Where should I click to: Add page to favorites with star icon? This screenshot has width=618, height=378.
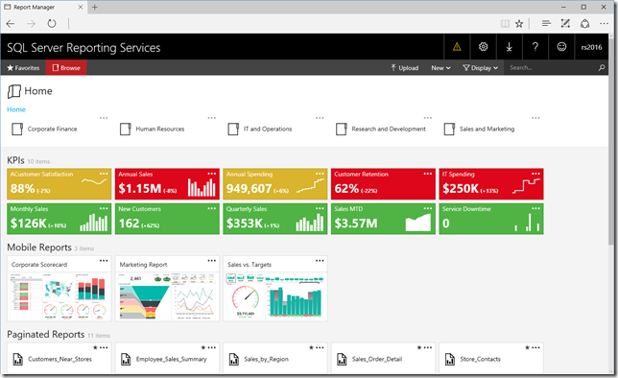(x=519, y=24)
